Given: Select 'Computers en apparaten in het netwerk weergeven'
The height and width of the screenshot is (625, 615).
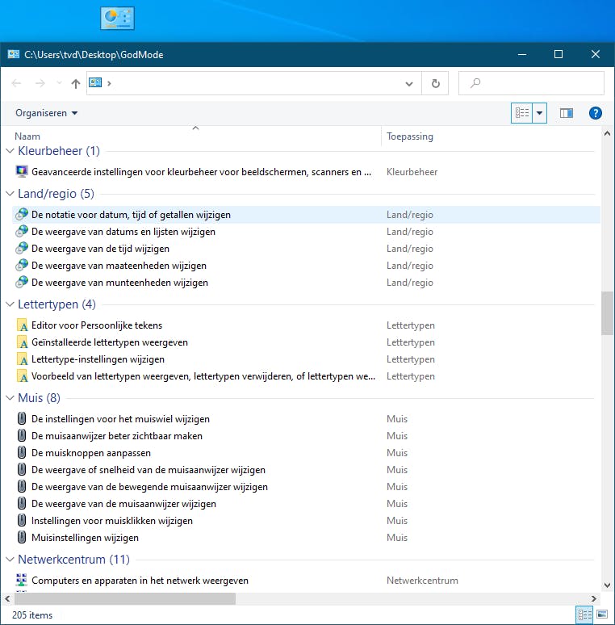Looking at the screenshot, I should pyautogui.click(x=140, y=581).
